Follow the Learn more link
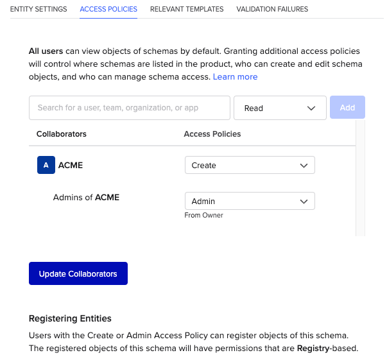 pos(235,77)
